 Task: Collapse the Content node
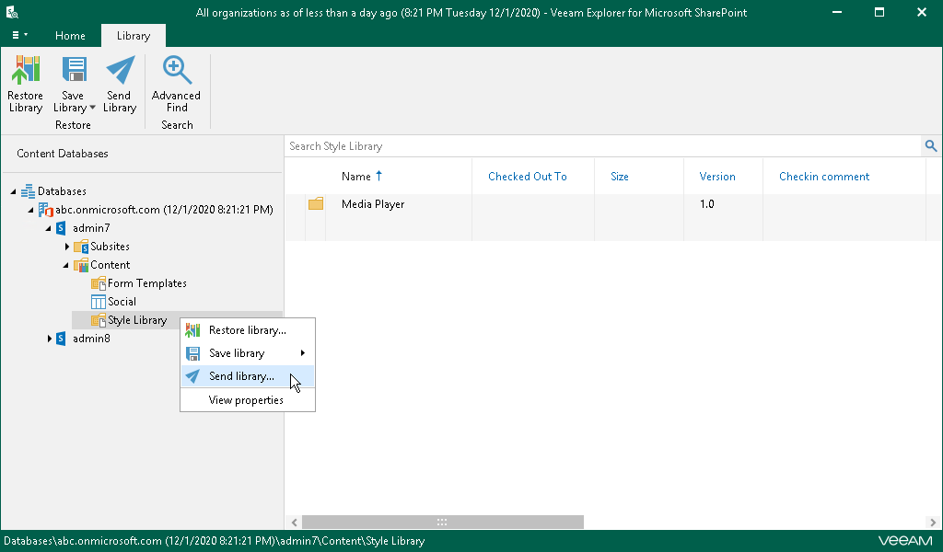[65, 265]
